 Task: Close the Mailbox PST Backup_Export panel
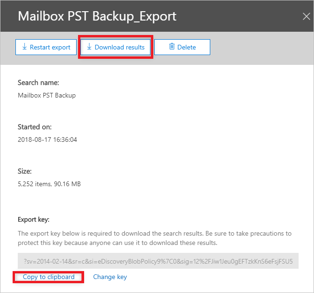point(307,16)
